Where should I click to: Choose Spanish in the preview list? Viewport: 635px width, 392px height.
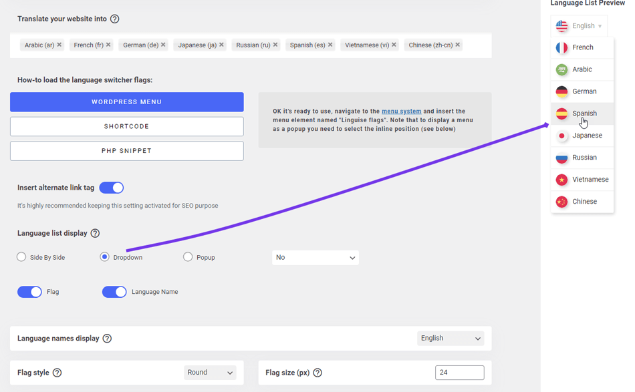click(x=582, y=114)
